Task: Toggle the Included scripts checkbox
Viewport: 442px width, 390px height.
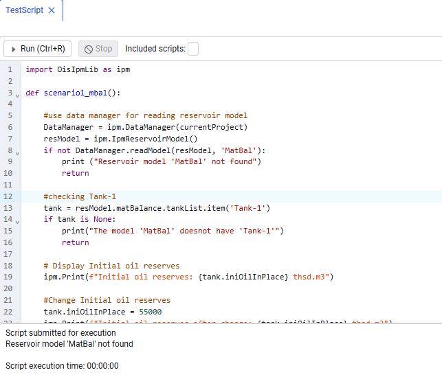Action: 193,49
